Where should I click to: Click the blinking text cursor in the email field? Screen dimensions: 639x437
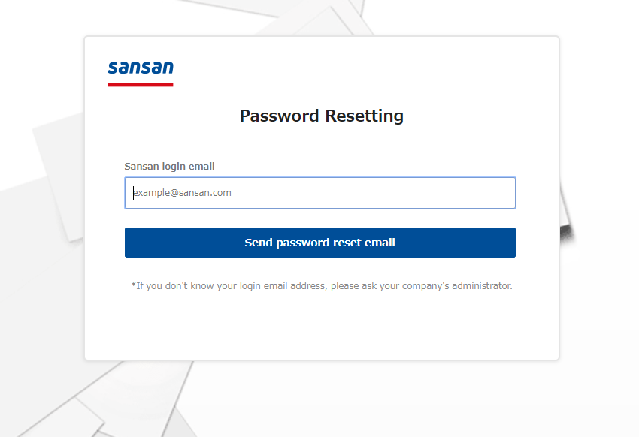point(133,193)
